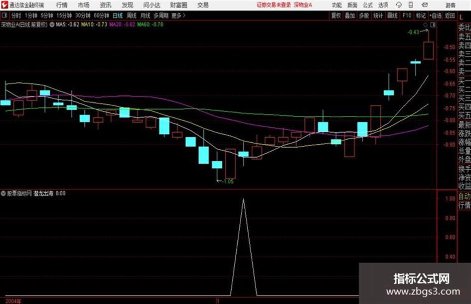Viewport: 471px width, 304px height.
Task: Open the 行情 menu
Action: (62, 5)
